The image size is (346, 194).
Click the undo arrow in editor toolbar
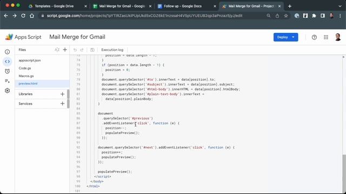click(75, 50)
